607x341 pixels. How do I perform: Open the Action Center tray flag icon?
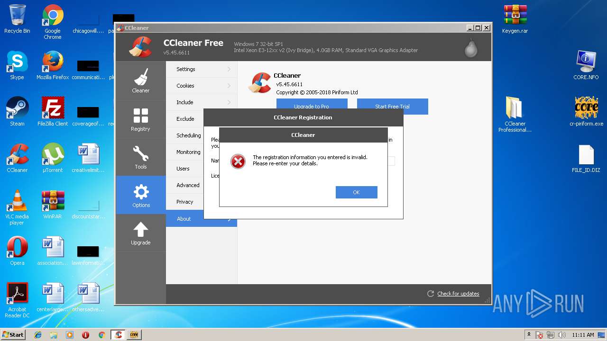(x=540, y=335)
